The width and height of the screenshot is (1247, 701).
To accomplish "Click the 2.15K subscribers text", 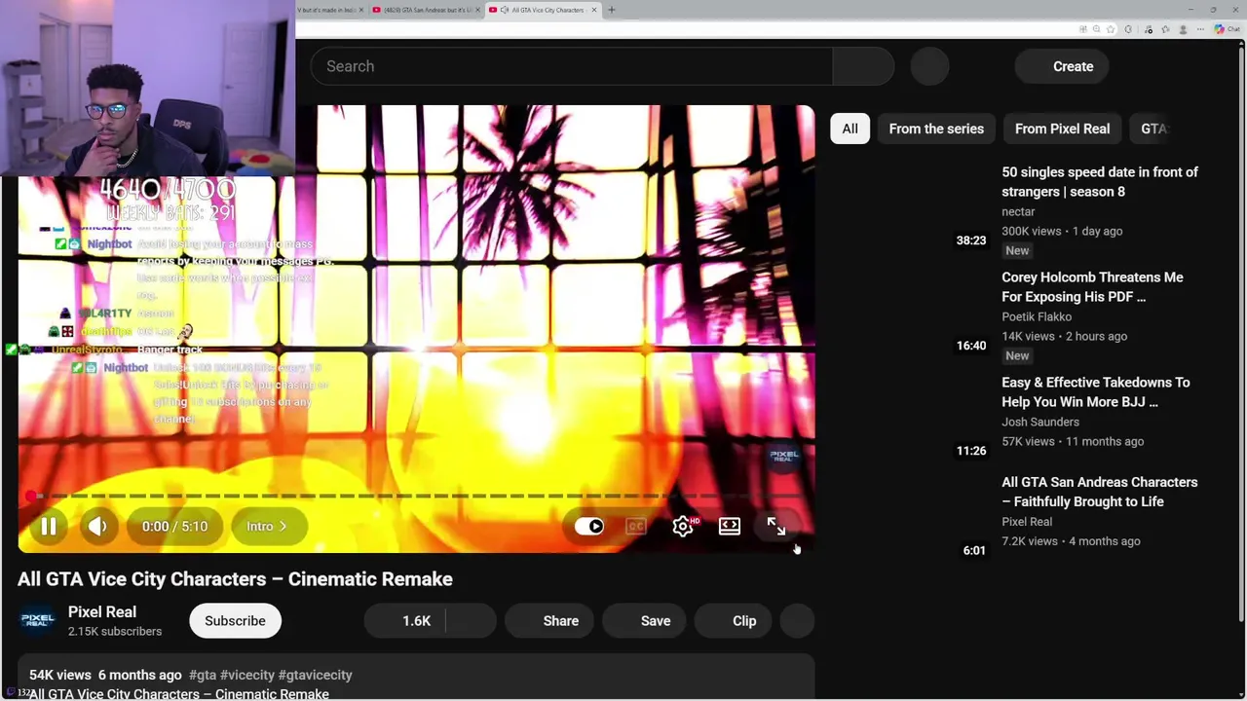I will pos(115,631).
